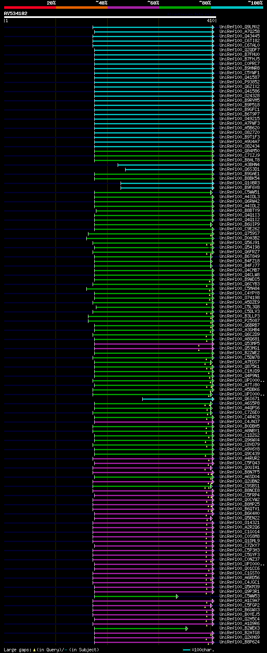Image resolution: width=267 pixels, height=653 pixels.
Task: Click the short cyan alignment bar for Q6I671
Action: pos(178,398)
